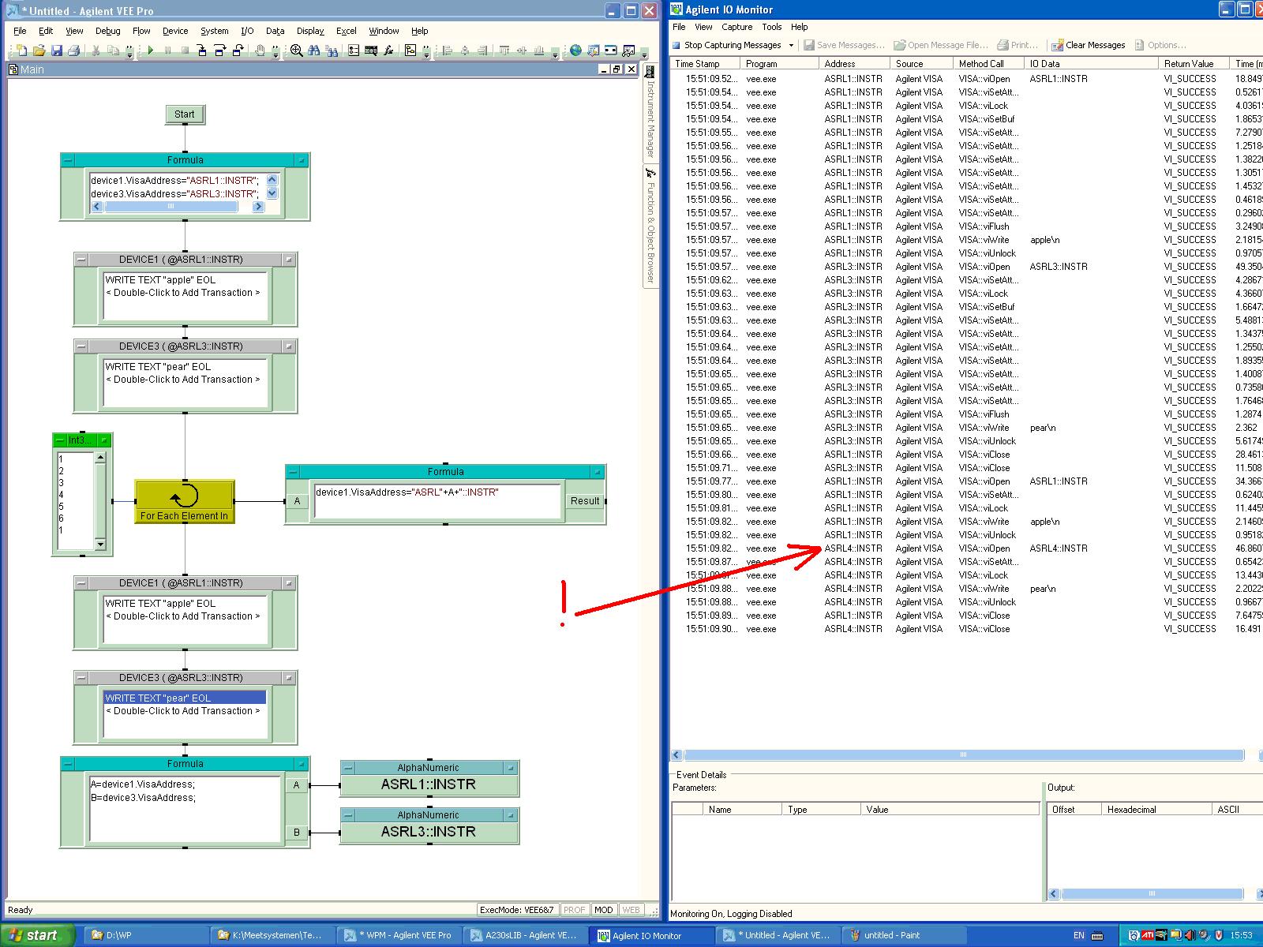This screenshot has width=1263, height=947.
Task: Click the globe web icon
Action: pos(575,51)
